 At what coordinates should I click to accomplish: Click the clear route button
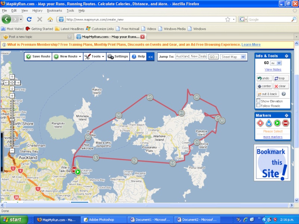pyautogui.click(x=281, y=86)
